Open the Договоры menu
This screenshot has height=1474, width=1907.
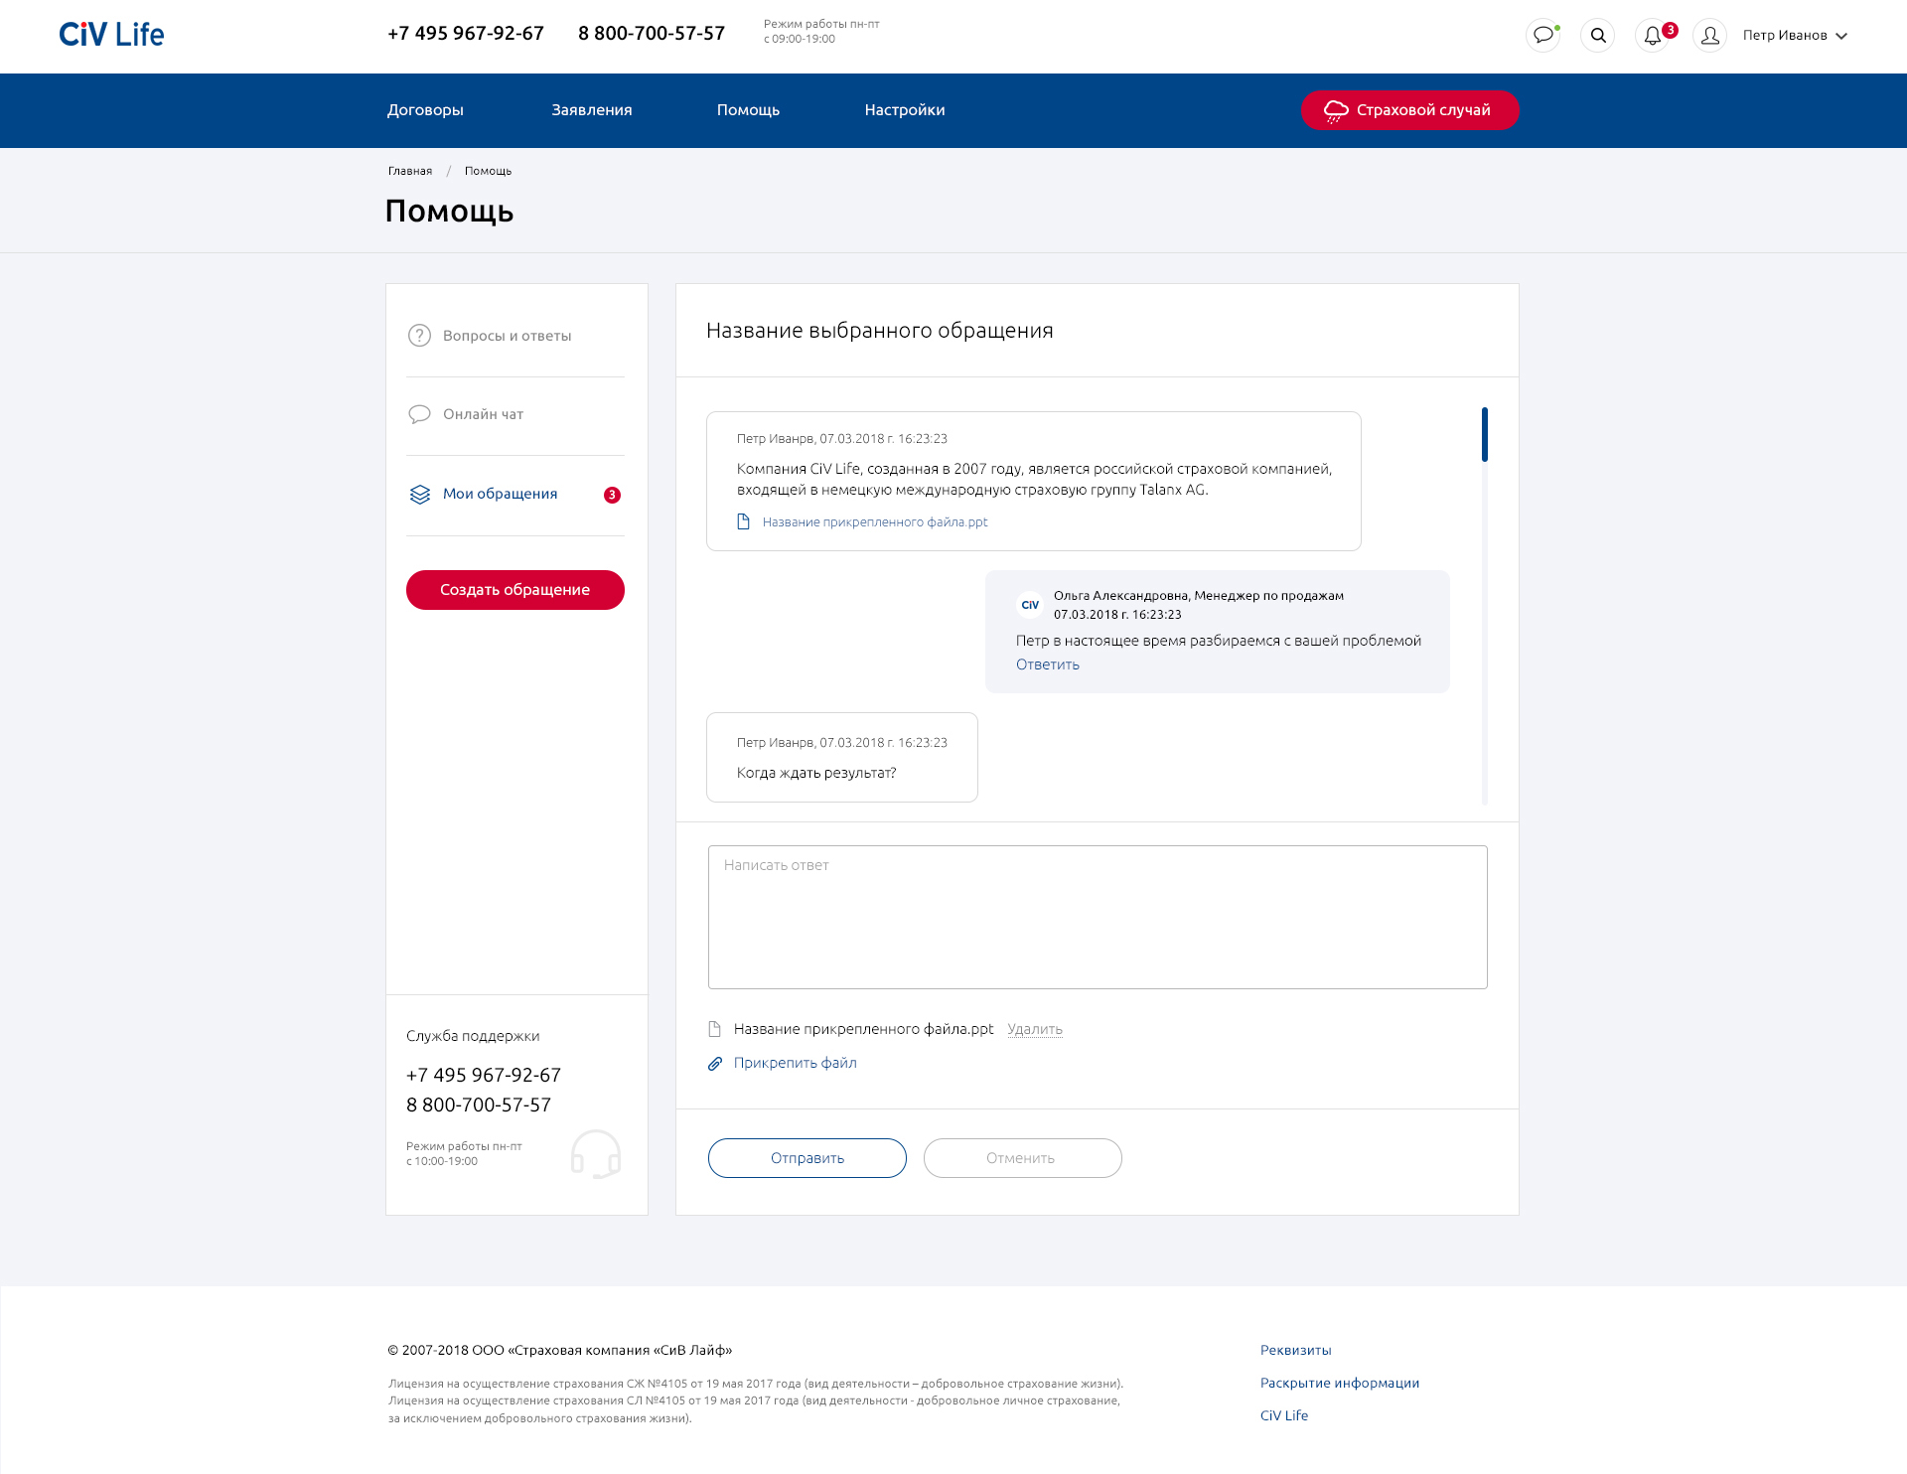[x=425, y=110]
